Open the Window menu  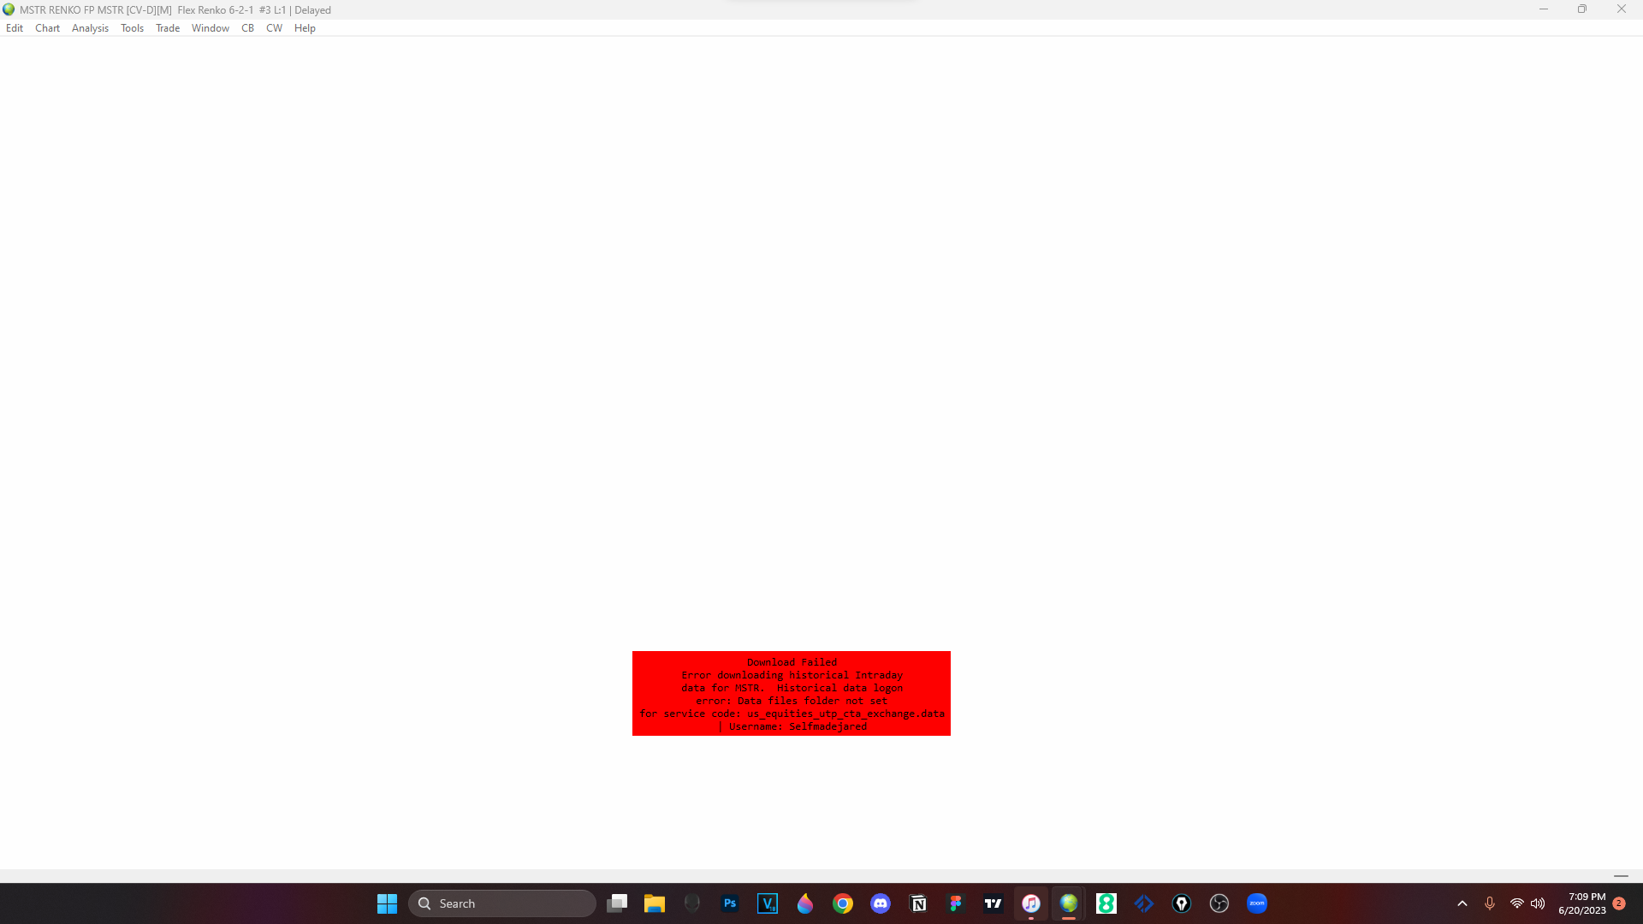[x=210, y=28]
